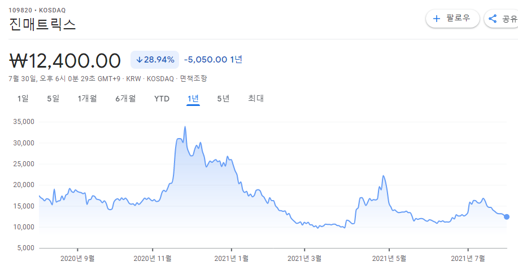Click the 2021년 1월 axis label
The height and width of the screenshot is (266, 518).
point(231,259)
